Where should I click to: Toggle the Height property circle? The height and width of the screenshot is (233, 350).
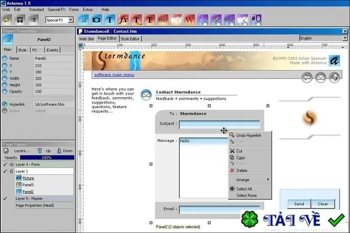(5, 85)
